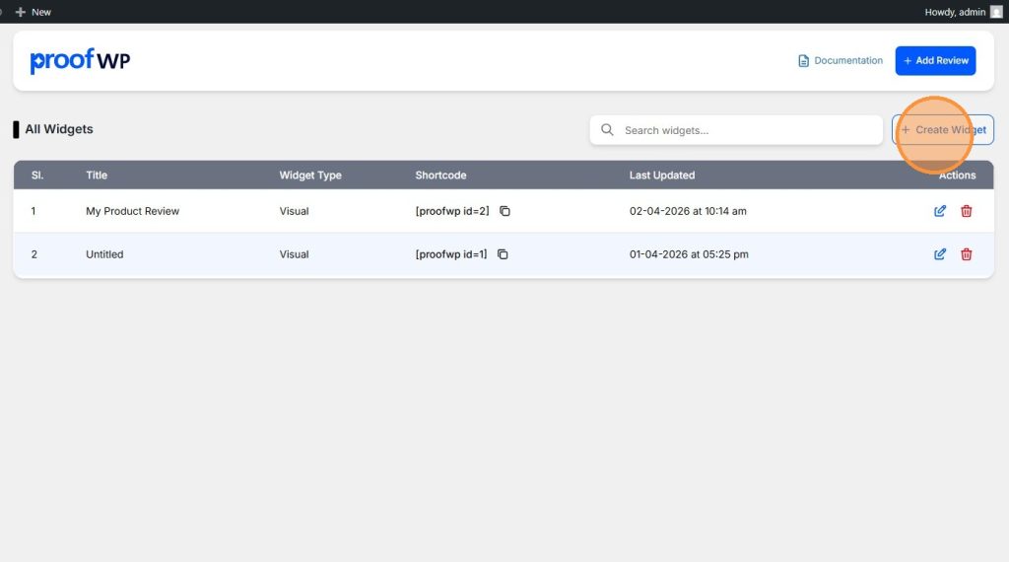Click serial number 1 in first row
The width and height of the screenshot is (1009, 562).
click(x=34, y=211)
